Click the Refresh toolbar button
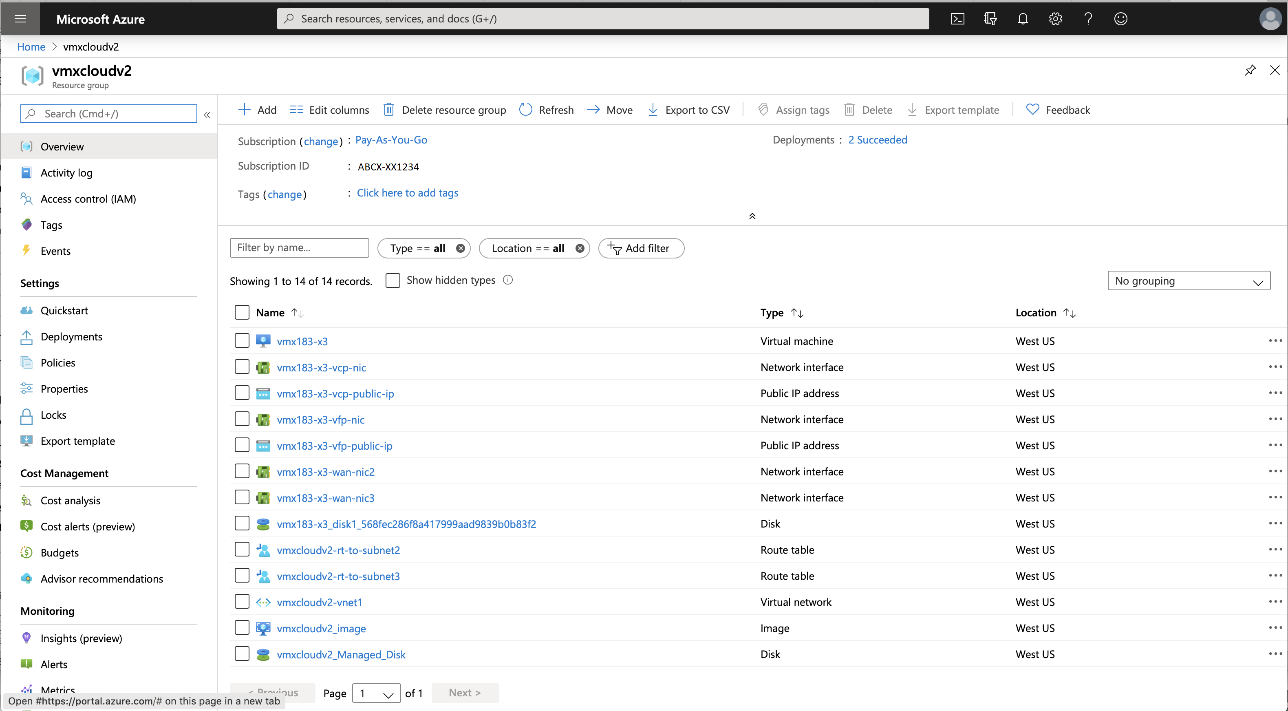This screenshot has height=711, width=1288. 546,110
